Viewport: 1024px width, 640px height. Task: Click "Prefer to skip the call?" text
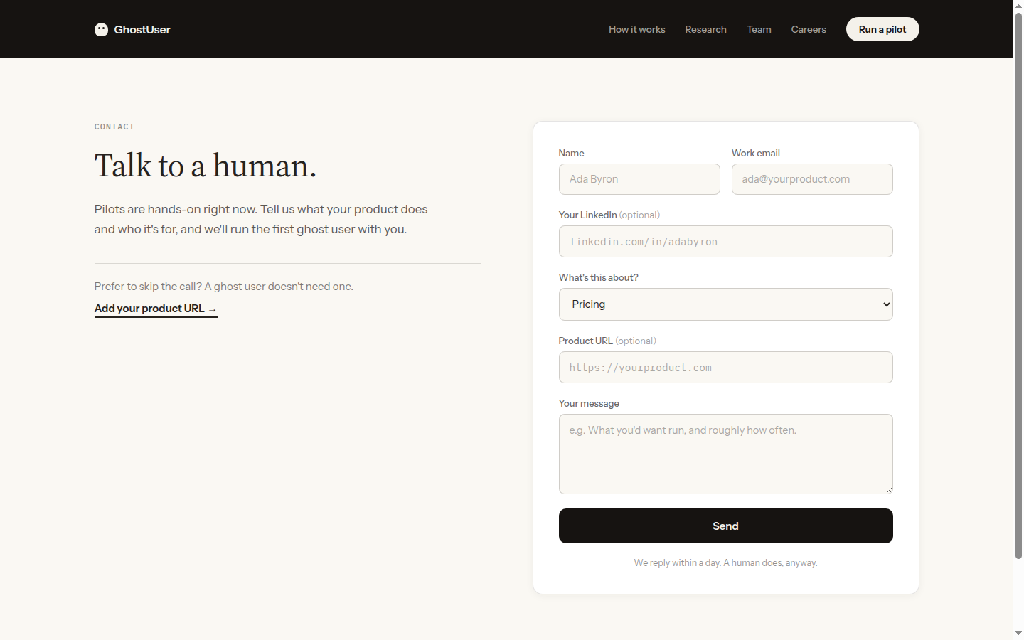pyautogui.click(x=224, y=287)
